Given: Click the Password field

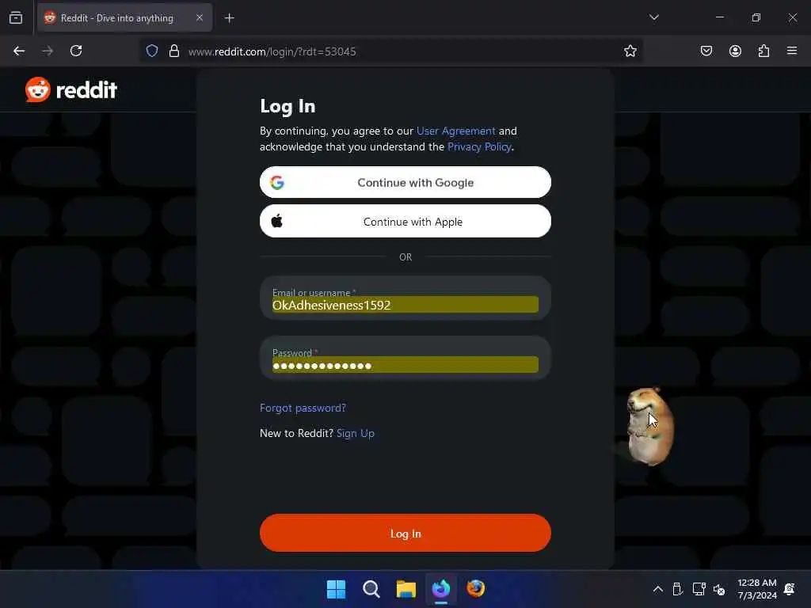Looking at the screenshot, I should point(405,359).
